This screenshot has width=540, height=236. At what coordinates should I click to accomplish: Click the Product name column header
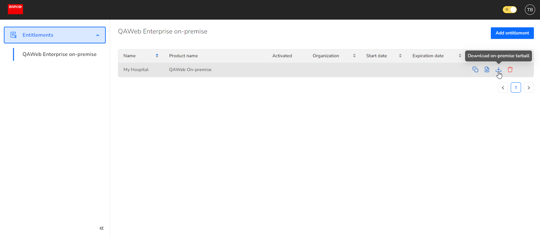pyautogui.click(x=184, y=56)
